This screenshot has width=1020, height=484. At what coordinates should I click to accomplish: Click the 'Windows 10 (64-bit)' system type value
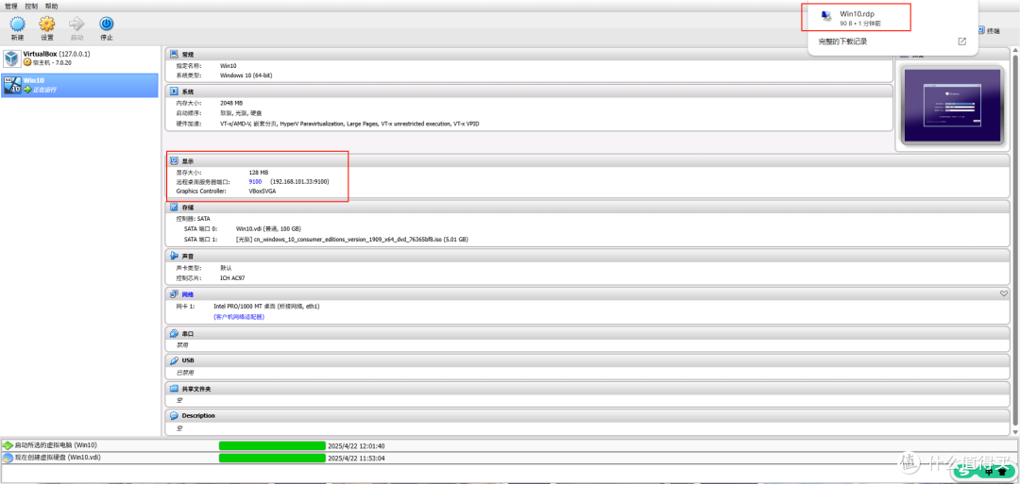click(x=246, y=75)
